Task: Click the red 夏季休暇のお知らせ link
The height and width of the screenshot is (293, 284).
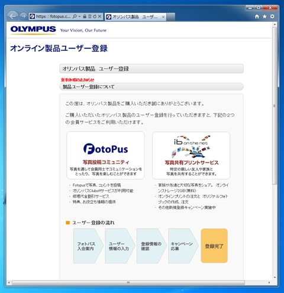Action: click(78, 80)
